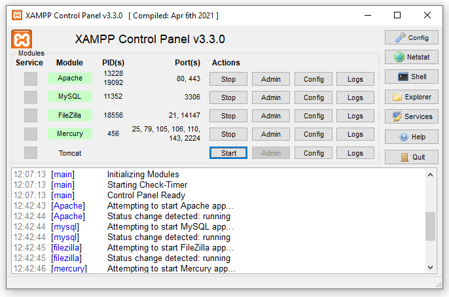The height and width of the screenshot is (297, 449).
Task: Toggle the FileZilla service checkbox
Action: tap(31, 116)
